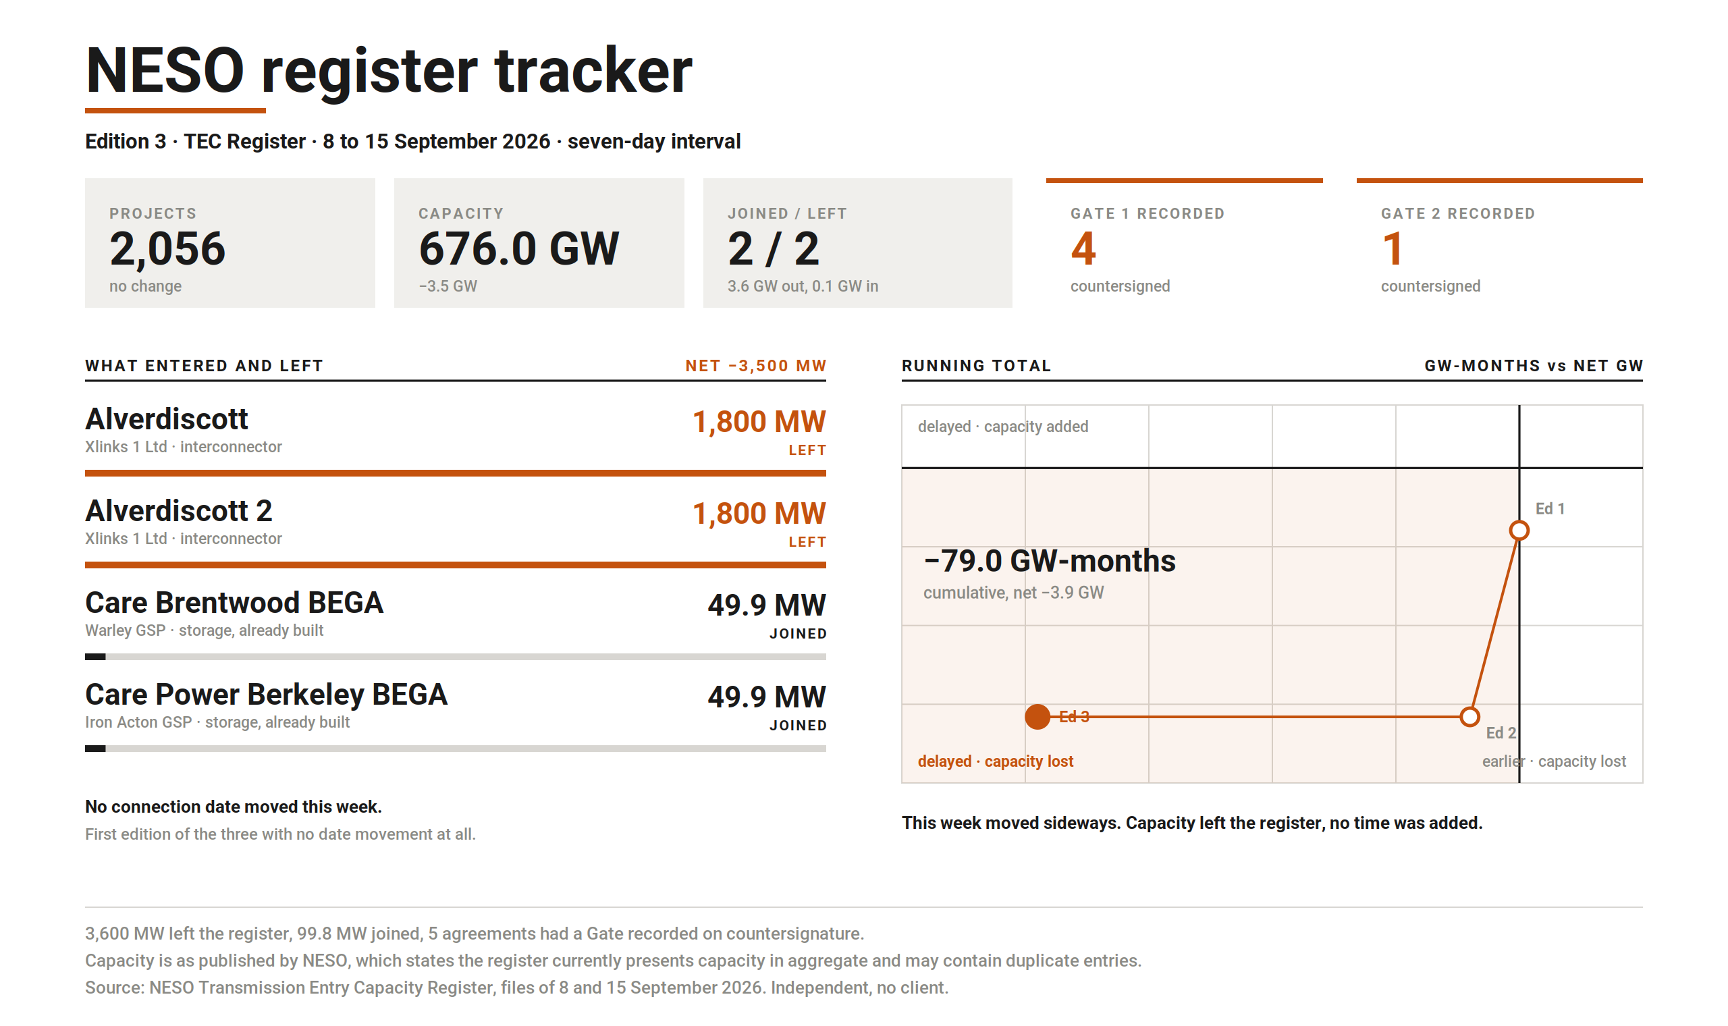Click the Ed 1 chart point
Screen dimensions: 1728x1026
(1519, 531)
